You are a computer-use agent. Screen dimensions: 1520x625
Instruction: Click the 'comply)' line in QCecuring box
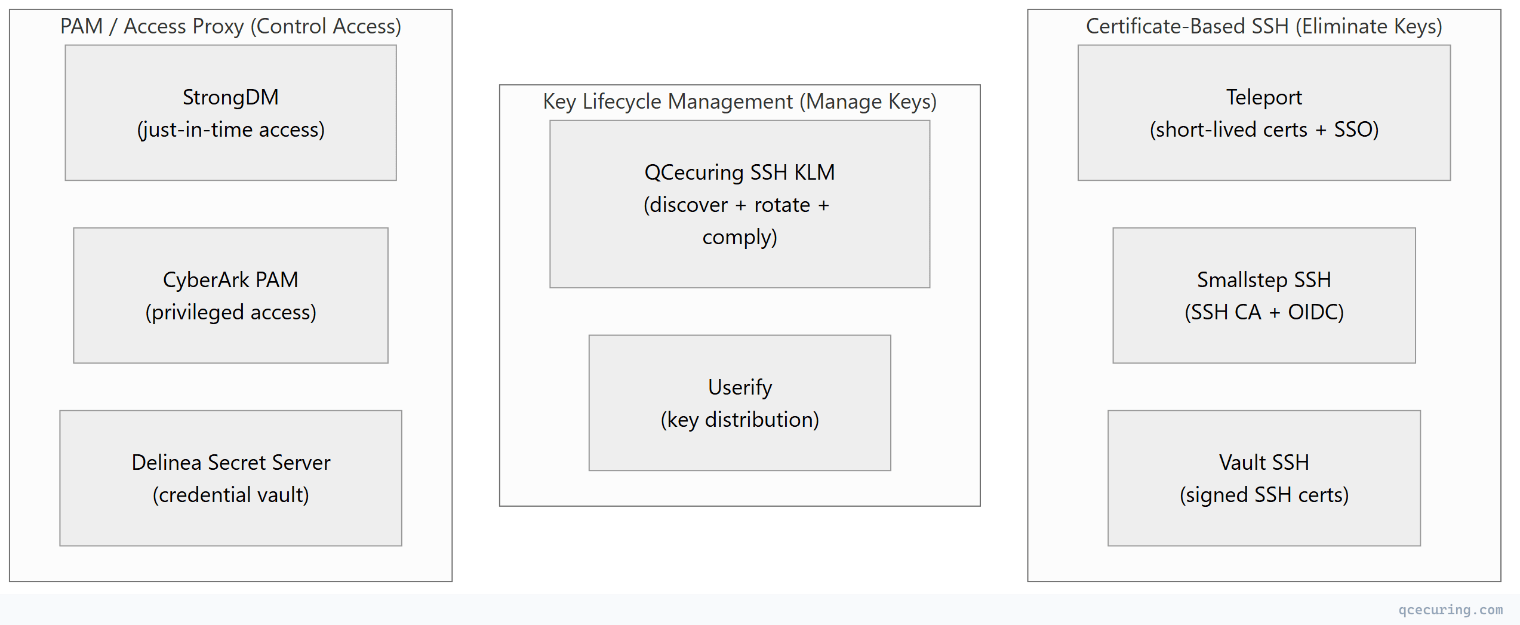click(740, 237)
